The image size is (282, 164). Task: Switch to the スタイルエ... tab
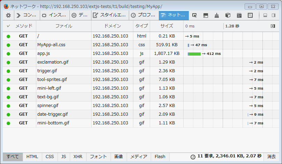point(109,15)
